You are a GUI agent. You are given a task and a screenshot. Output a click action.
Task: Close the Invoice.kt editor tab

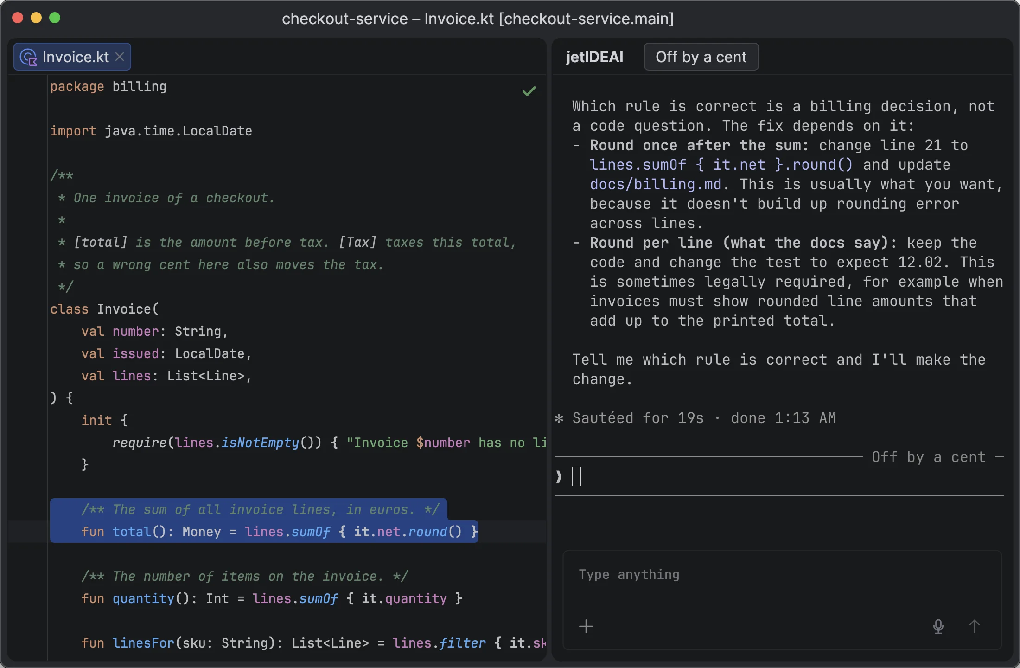pos(120,57)
